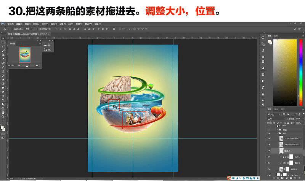This screenshot has height=181, width=305.
Task: Hide the 162512 layer
Action: (x=269, y=169)
